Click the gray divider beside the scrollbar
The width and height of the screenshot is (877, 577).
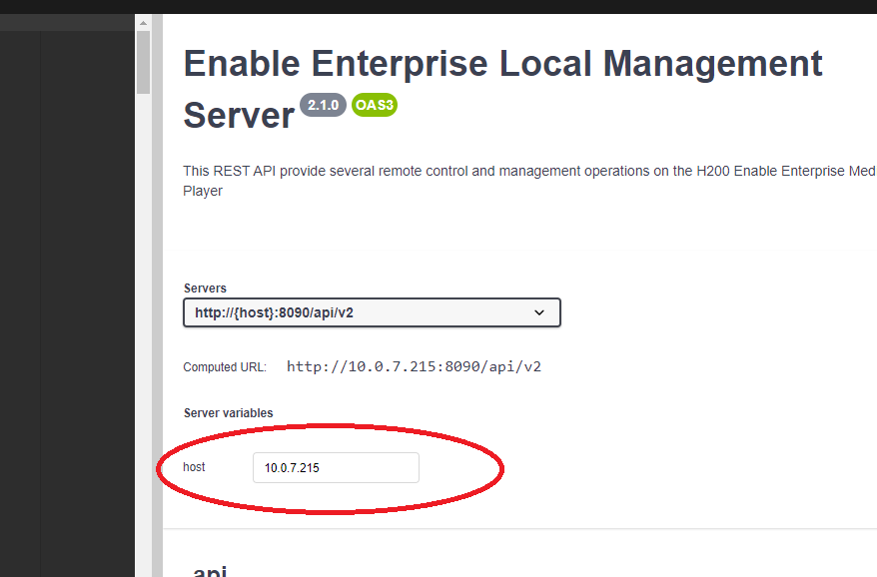point(157,299)
